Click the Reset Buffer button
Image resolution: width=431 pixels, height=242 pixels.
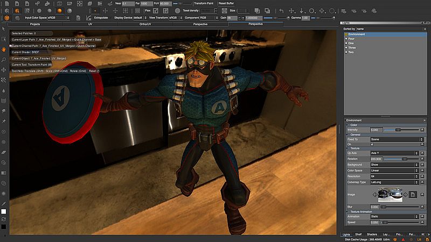click(x=226, y=3)
